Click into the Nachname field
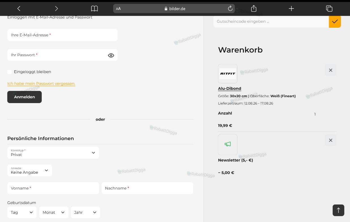The image size is (350, 222). 147,188
